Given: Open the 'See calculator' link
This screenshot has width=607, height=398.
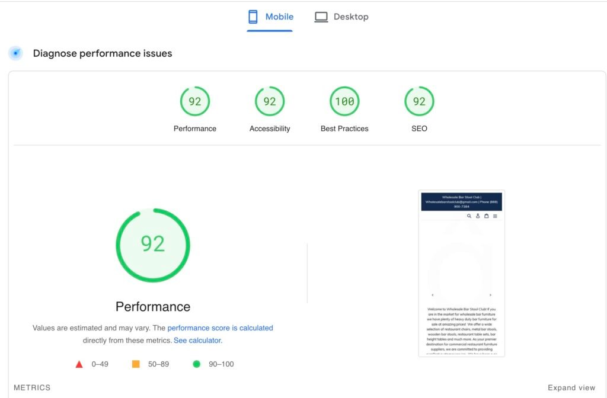Looking at the screenshot, I should (197, 341).
